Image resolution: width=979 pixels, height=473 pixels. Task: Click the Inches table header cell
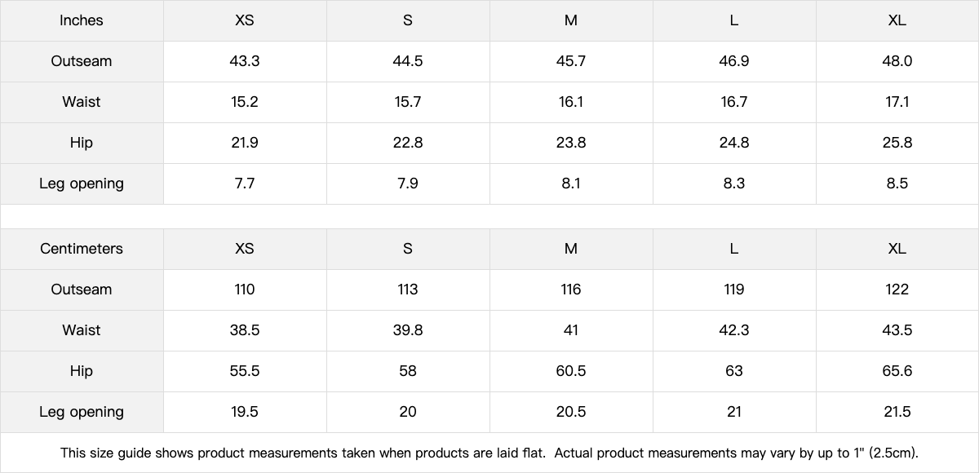(x=82, y=20)
